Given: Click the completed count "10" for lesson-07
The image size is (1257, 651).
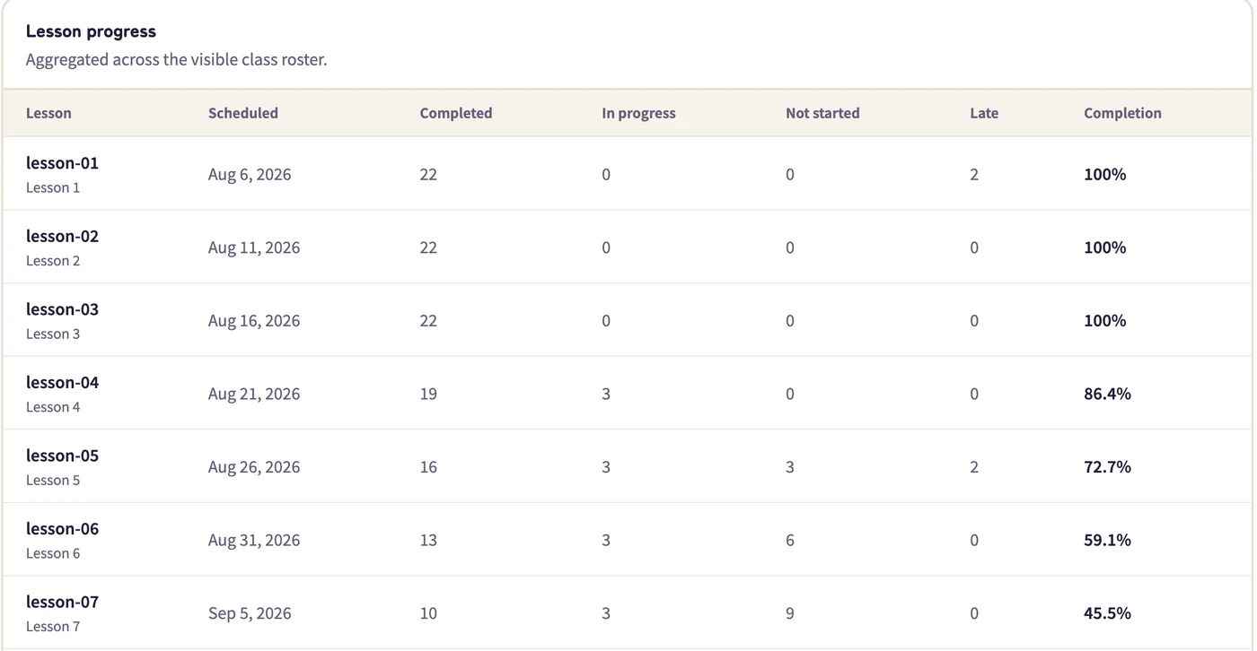Looking at the screenshot, I should 428,613.
